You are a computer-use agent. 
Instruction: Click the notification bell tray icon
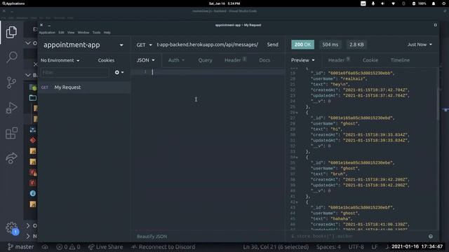click(x=434, y=3)
